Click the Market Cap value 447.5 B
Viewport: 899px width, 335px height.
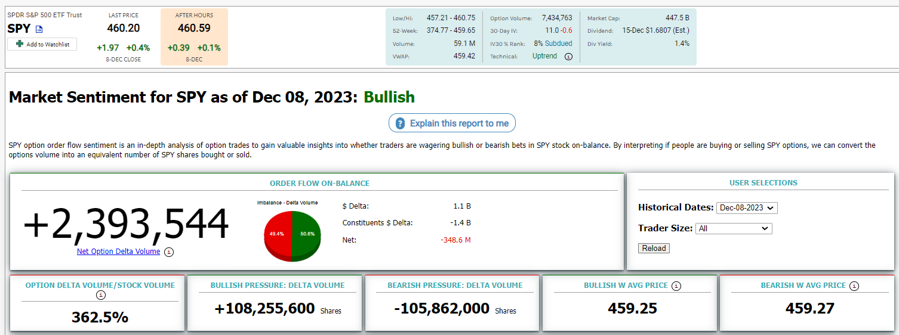[x=678, y=18]
